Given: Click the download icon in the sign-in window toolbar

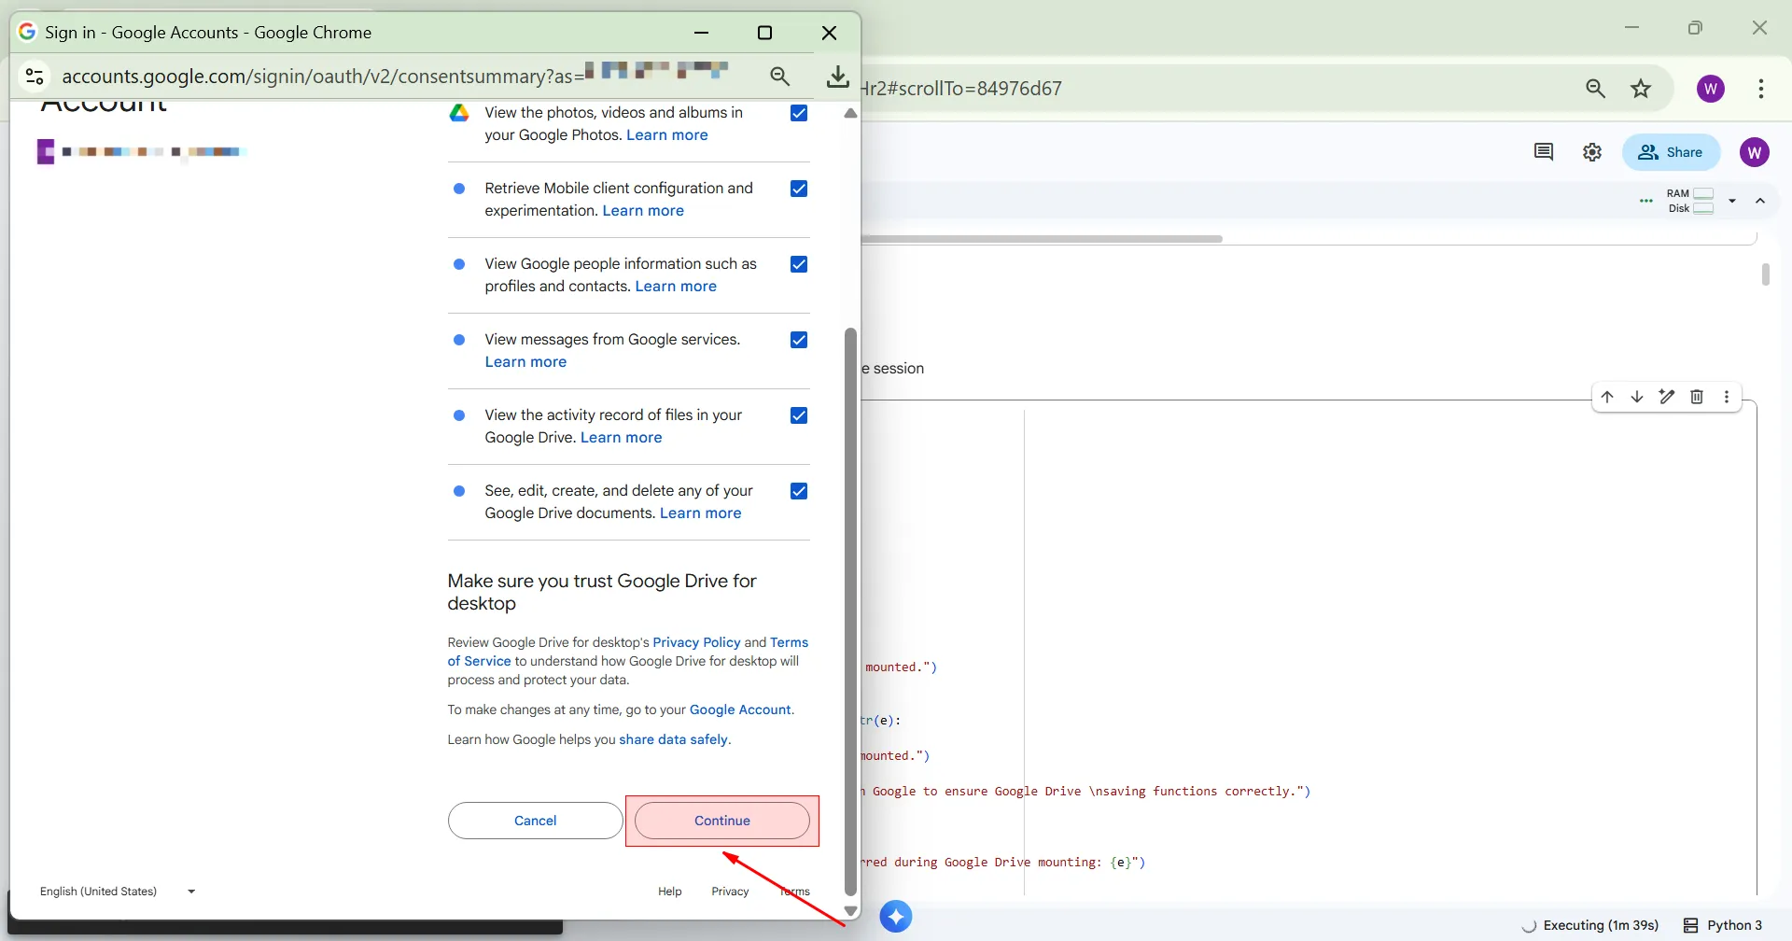Looking at the screenshot, I should tap(838, 76).
